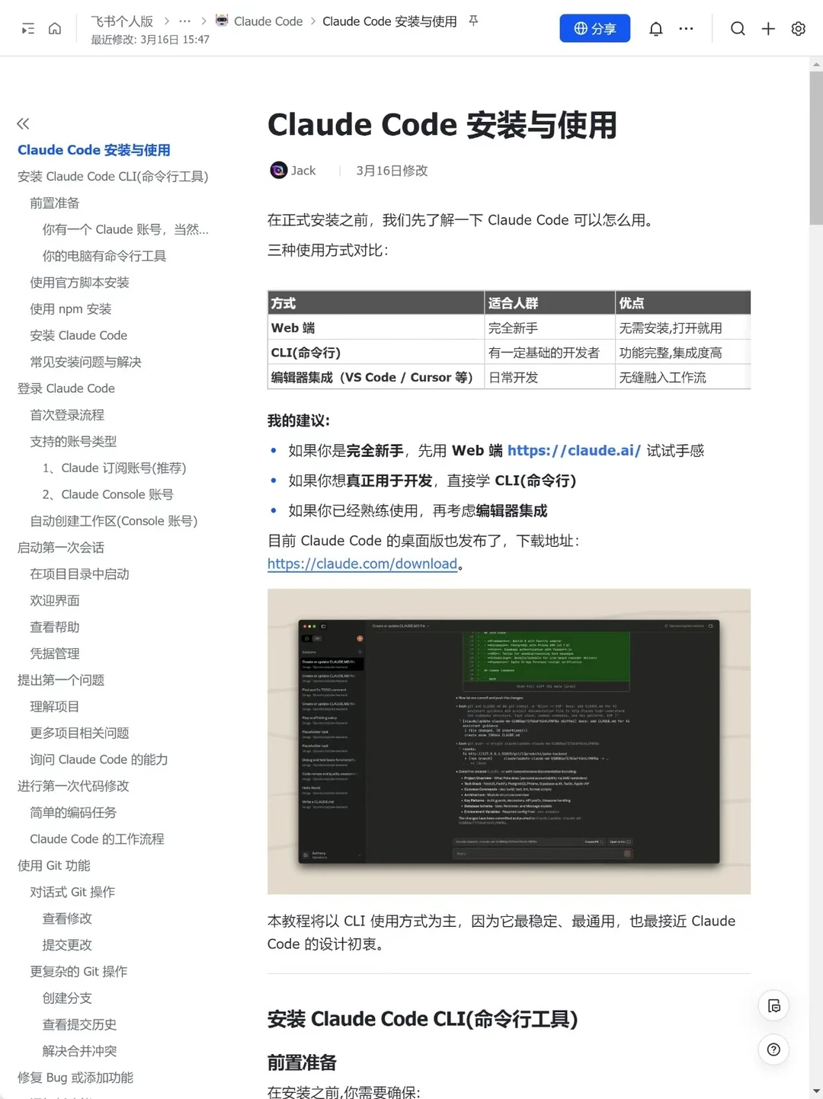
Task: Click the Claude desktop app screenshot
Action: [508, 741]
